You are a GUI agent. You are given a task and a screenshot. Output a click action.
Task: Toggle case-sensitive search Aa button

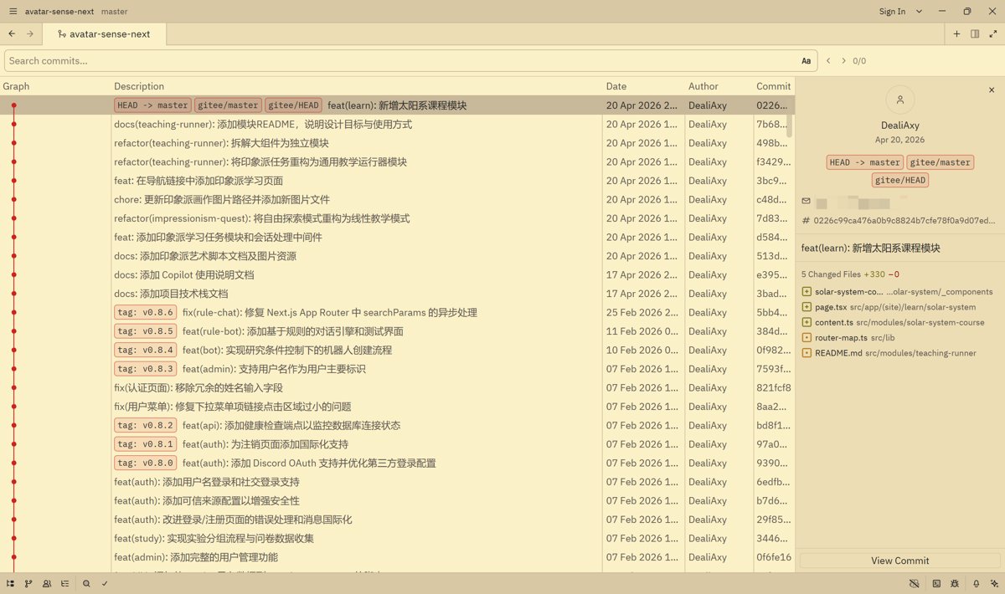806,61
